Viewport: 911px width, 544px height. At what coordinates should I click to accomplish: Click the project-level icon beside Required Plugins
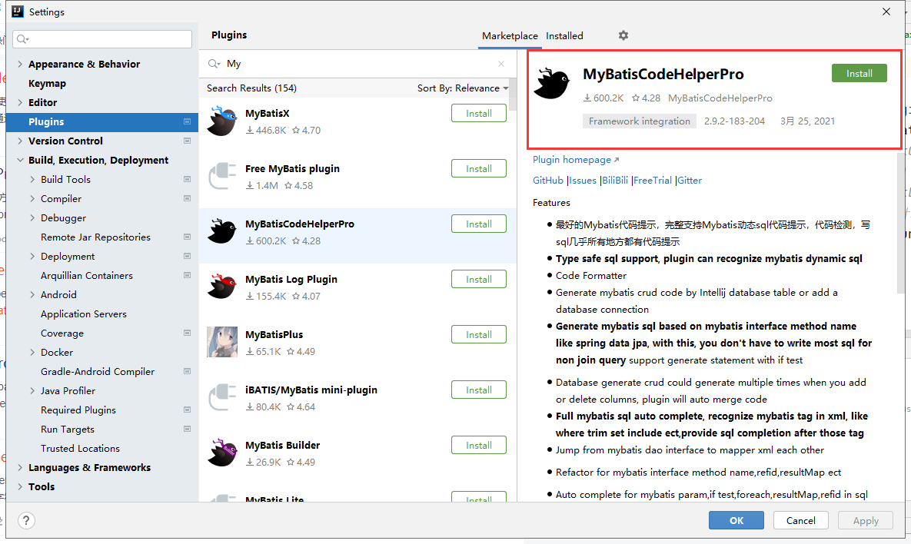tap(187, 410)
